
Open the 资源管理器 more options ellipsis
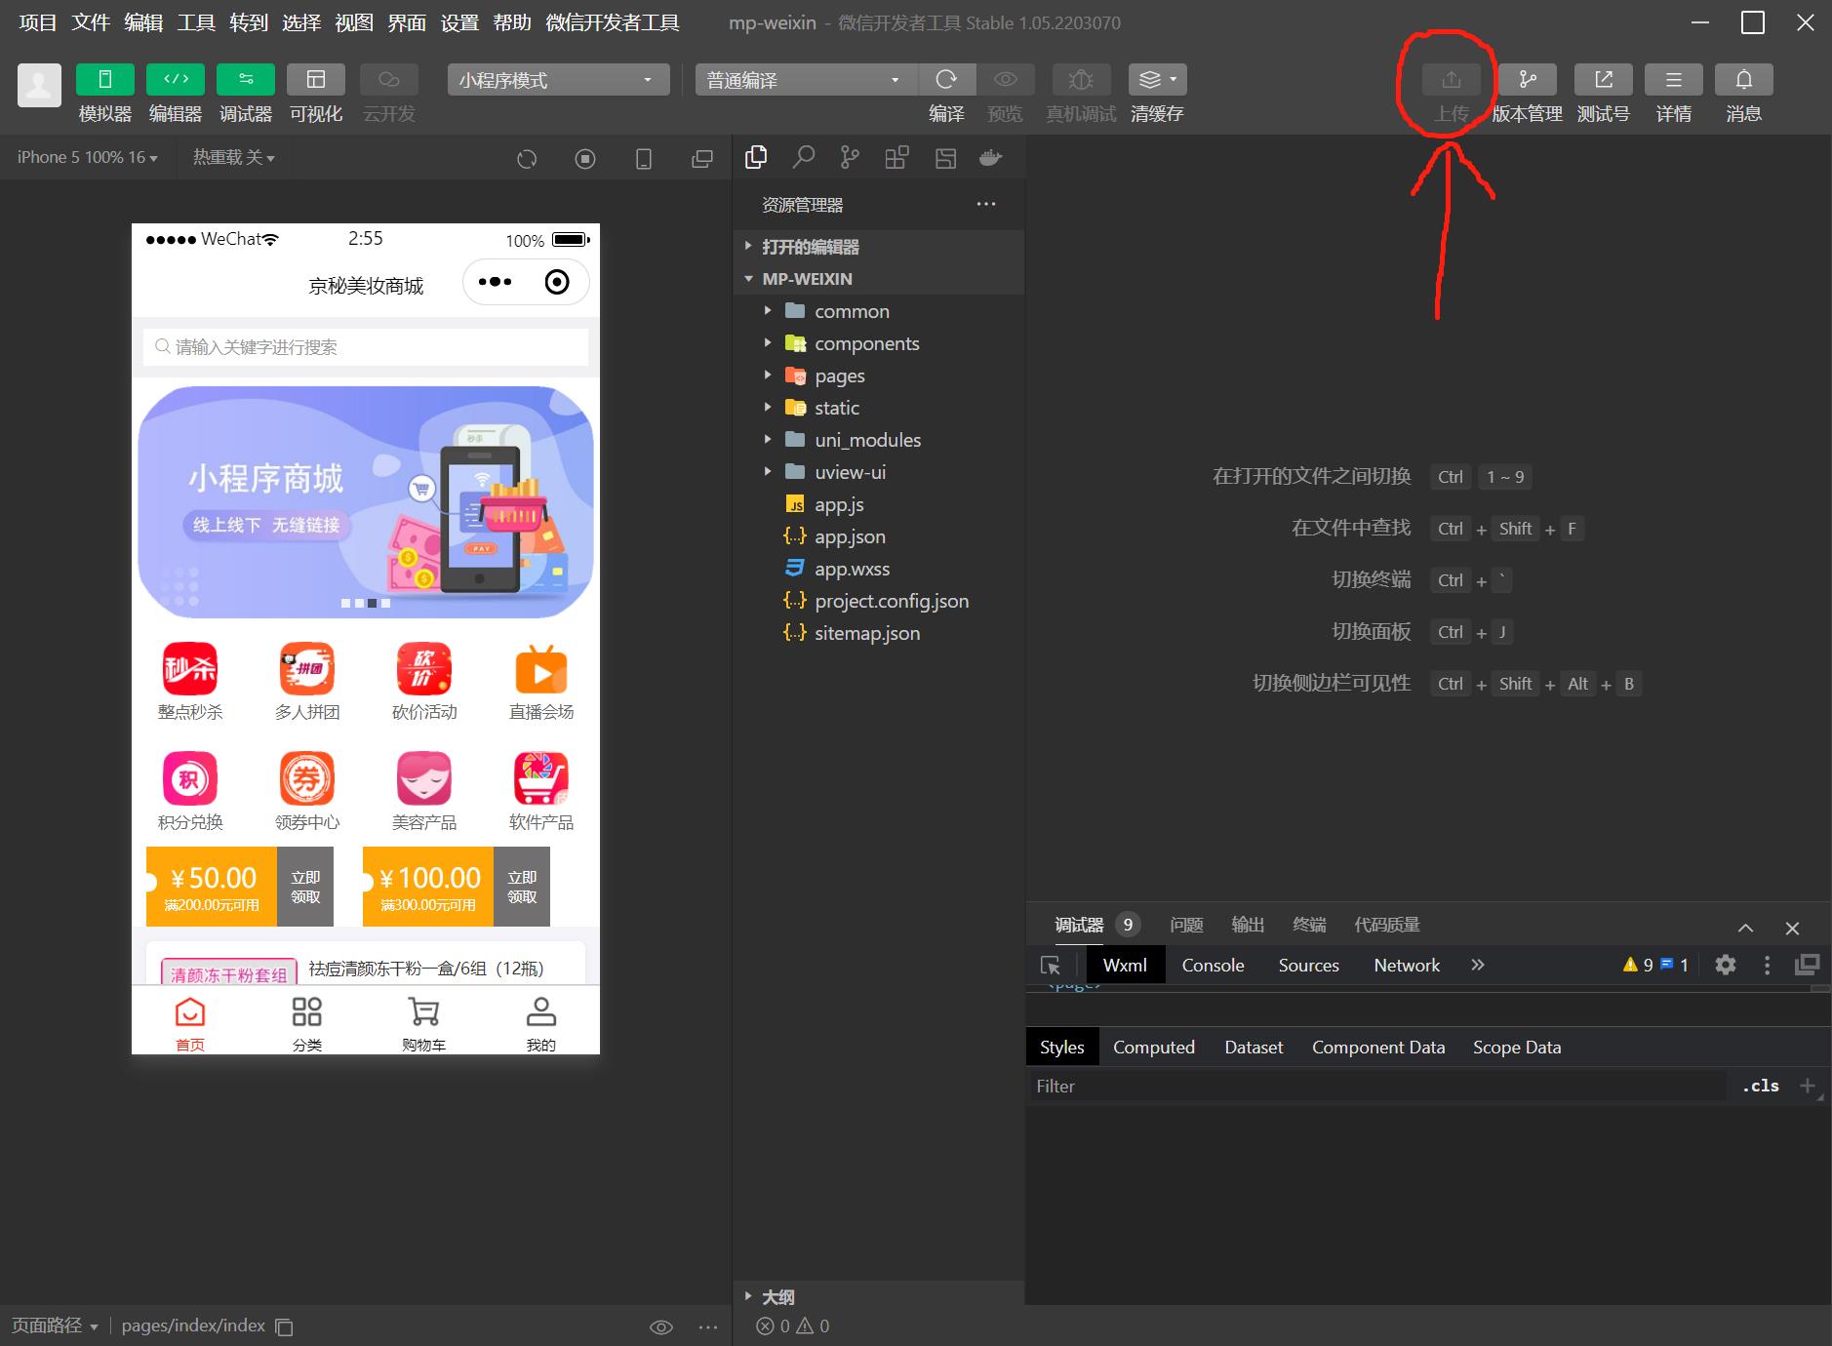point(986,204)
